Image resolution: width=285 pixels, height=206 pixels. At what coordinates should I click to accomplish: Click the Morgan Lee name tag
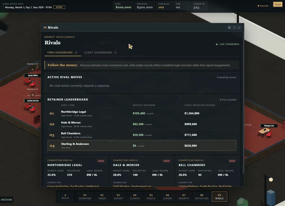coord(269,126)
